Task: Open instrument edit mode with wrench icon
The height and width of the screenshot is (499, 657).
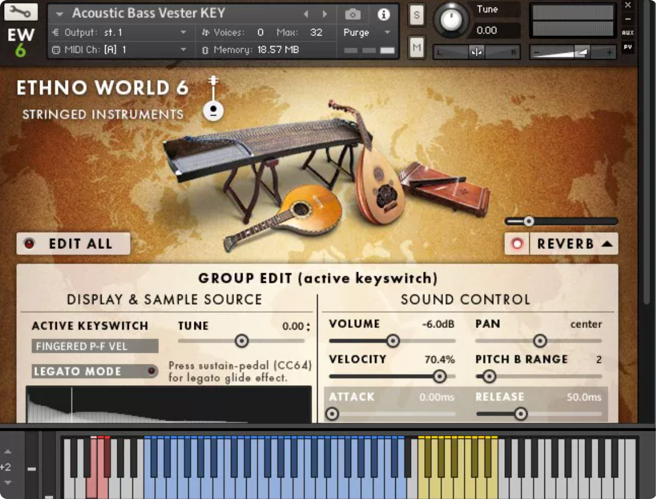Action: 20,11
